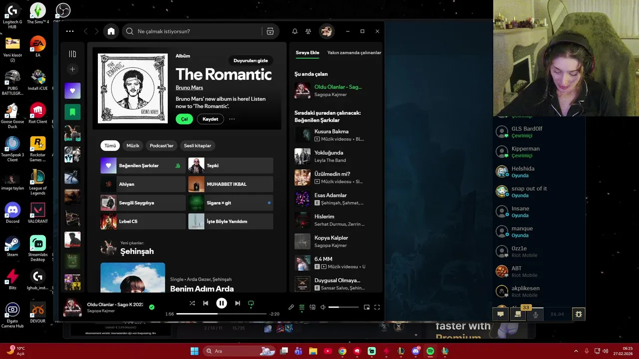Open The Romantic album cover
639x359 pixels.
tap(133, 88)
